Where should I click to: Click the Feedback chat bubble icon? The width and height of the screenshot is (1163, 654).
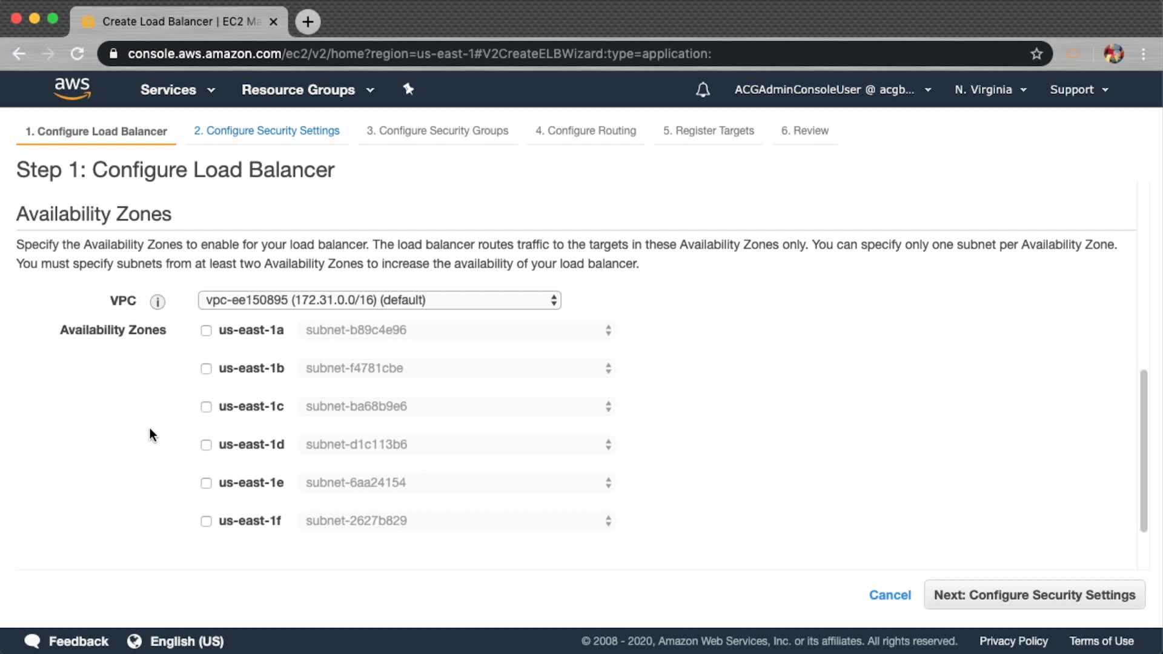click(33, 641)
